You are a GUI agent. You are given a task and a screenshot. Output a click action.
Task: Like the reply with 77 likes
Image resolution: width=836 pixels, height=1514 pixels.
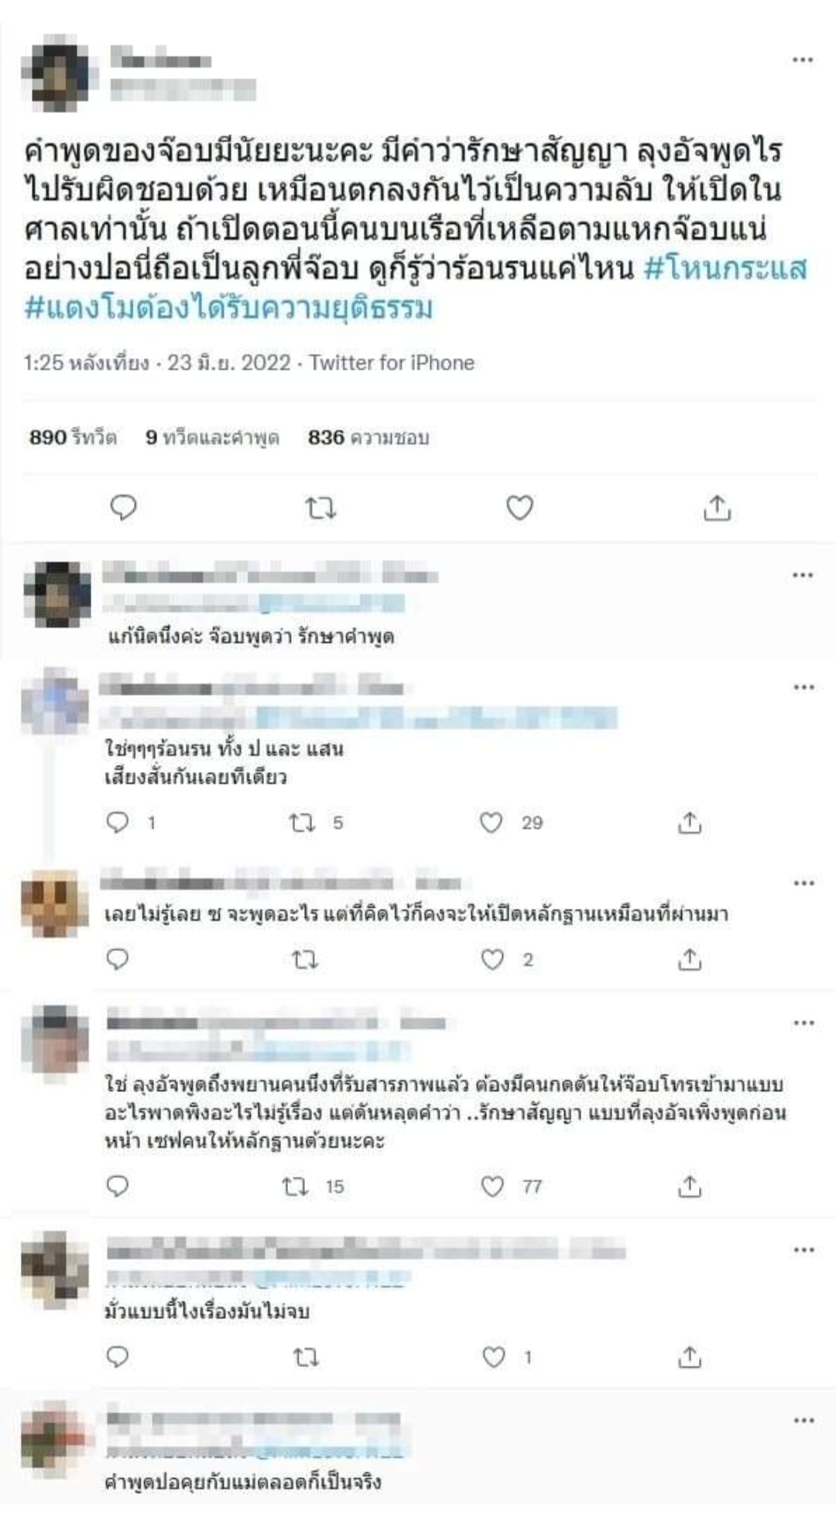(492, 1186)
